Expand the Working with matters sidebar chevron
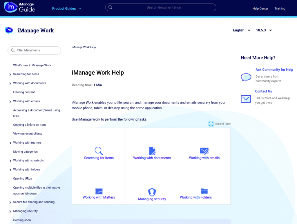 point(10,143)
